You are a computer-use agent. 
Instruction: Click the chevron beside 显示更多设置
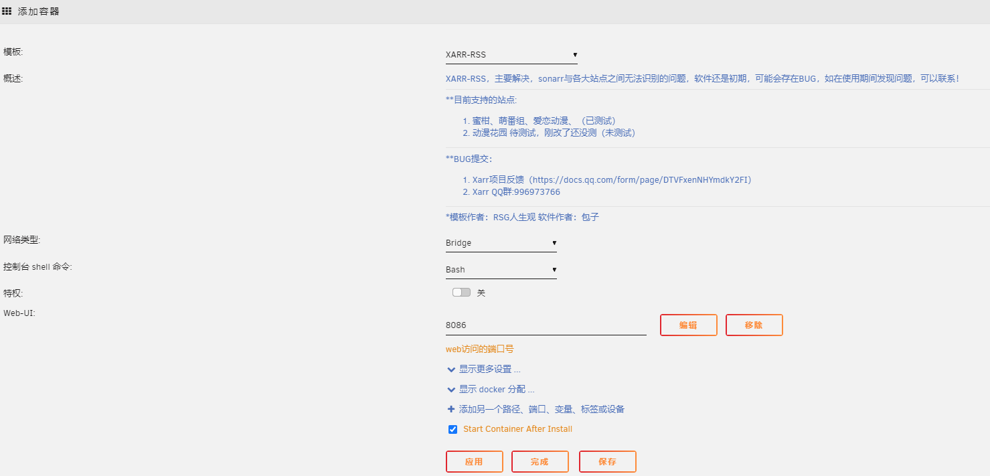[451, 369]
